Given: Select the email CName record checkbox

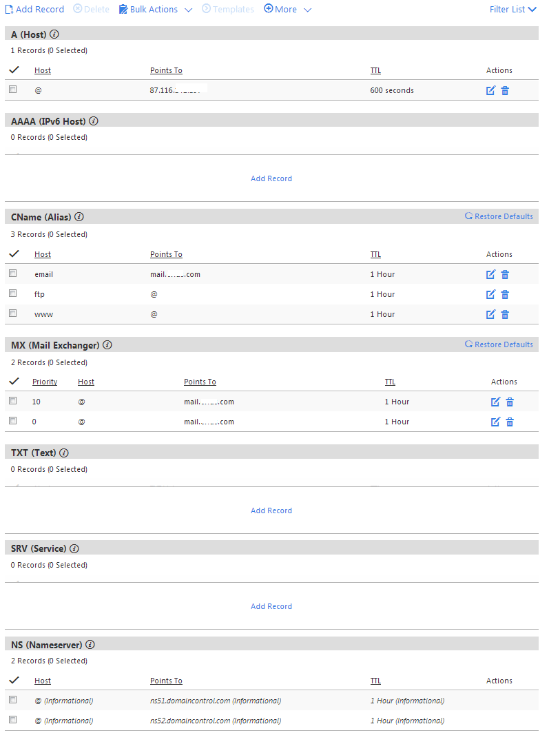Looking at the screenshot, I should click(12, 273).
